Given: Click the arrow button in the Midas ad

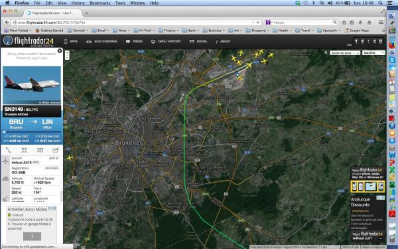Looking at the screenshot, I should point(32,236).
